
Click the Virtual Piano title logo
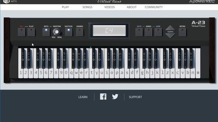click(x=109, y=1)
